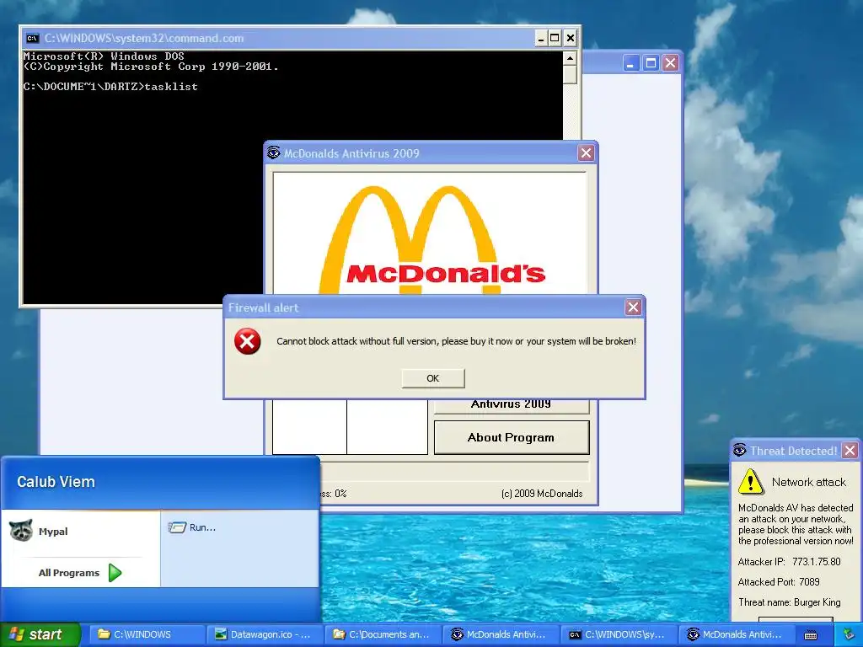Click the Mypal raccoon icon
Image resolution: width=863 pixels, height=647 pixels.
click(x=21, y=531)
